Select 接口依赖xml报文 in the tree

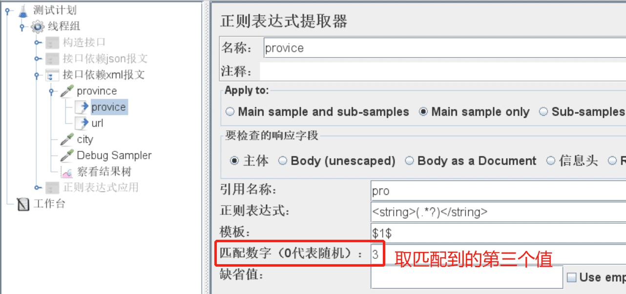104,75
